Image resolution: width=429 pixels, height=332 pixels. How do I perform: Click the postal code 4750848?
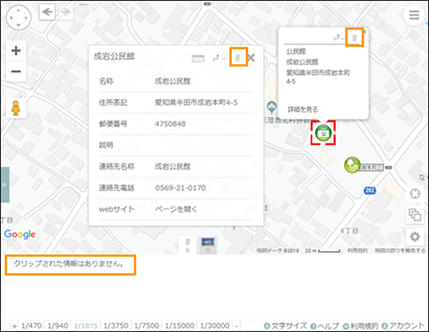(x=170, y=124)
